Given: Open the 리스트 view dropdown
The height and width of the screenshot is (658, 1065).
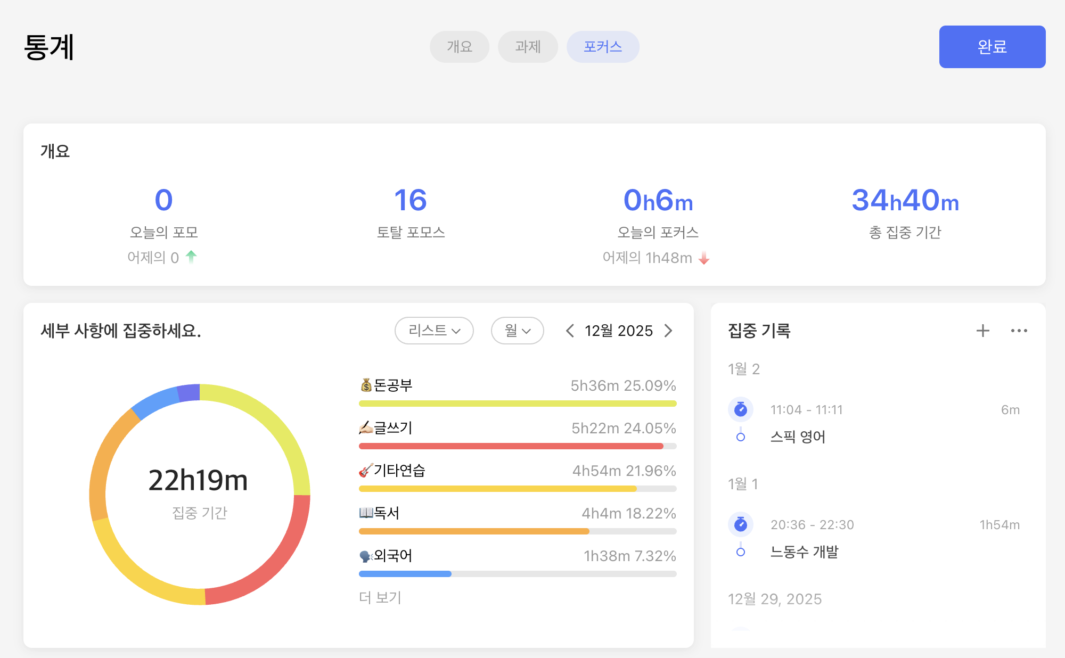Looking at the screenshot, I should coord(434,331).
